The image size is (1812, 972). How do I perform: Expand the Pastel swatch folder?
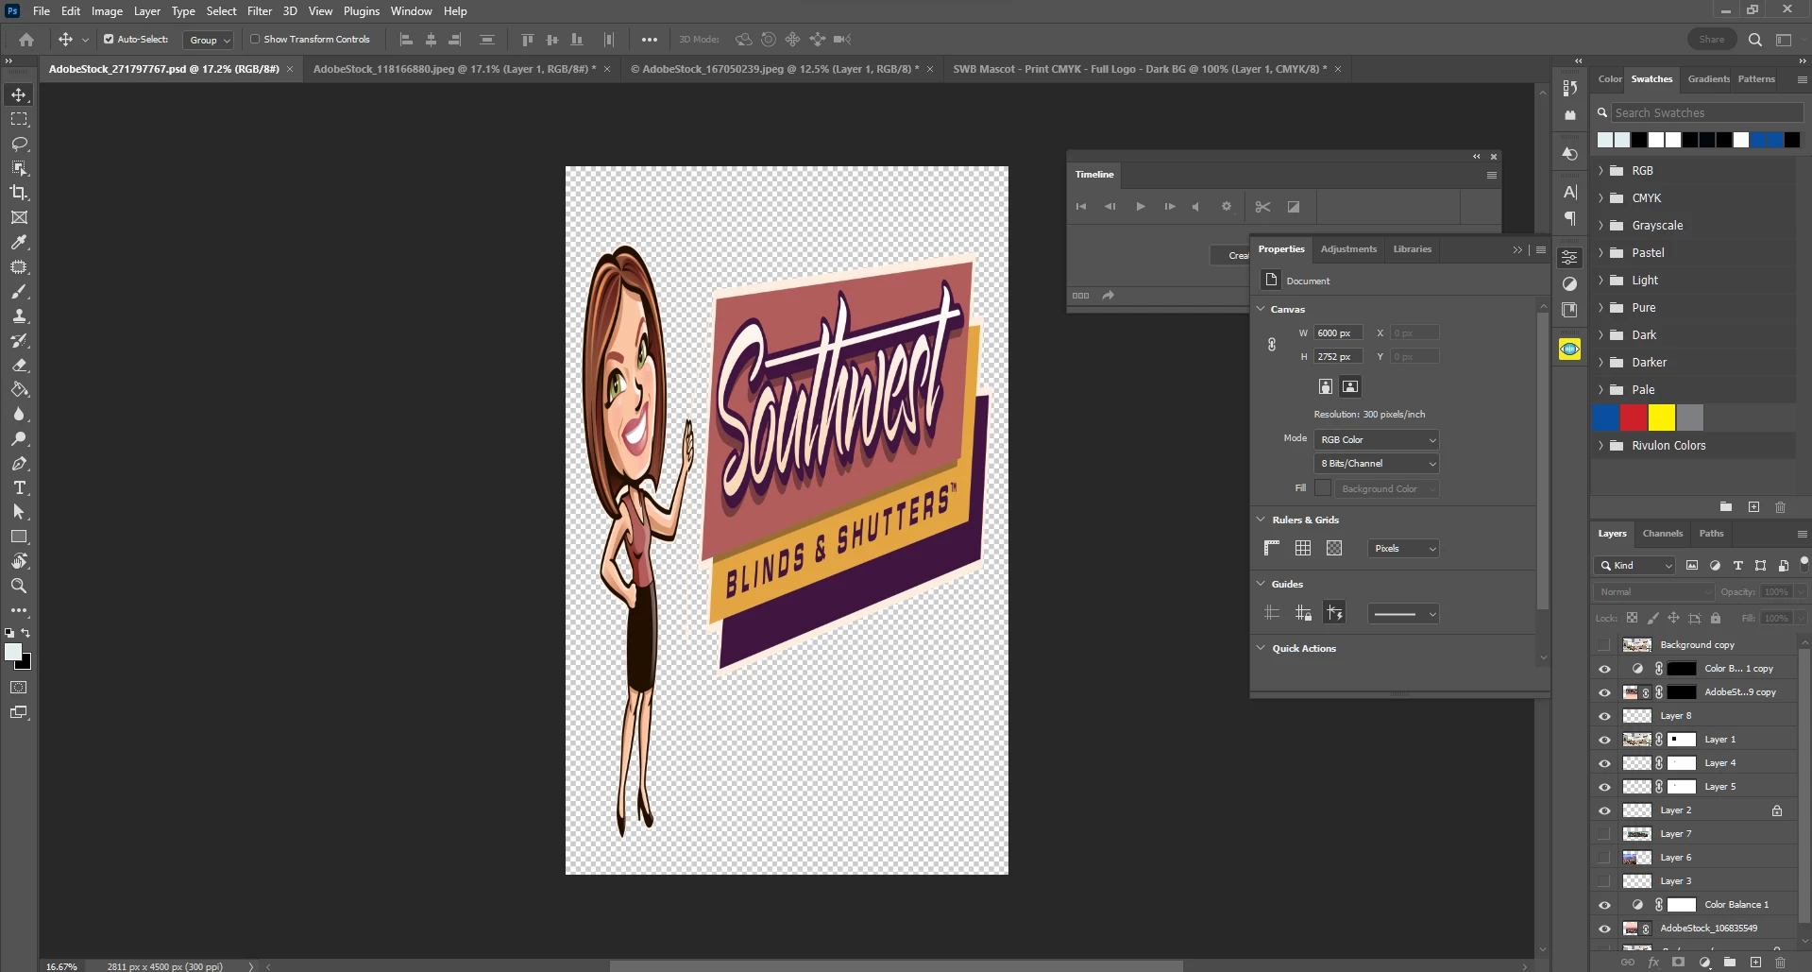coord(1600,253)
